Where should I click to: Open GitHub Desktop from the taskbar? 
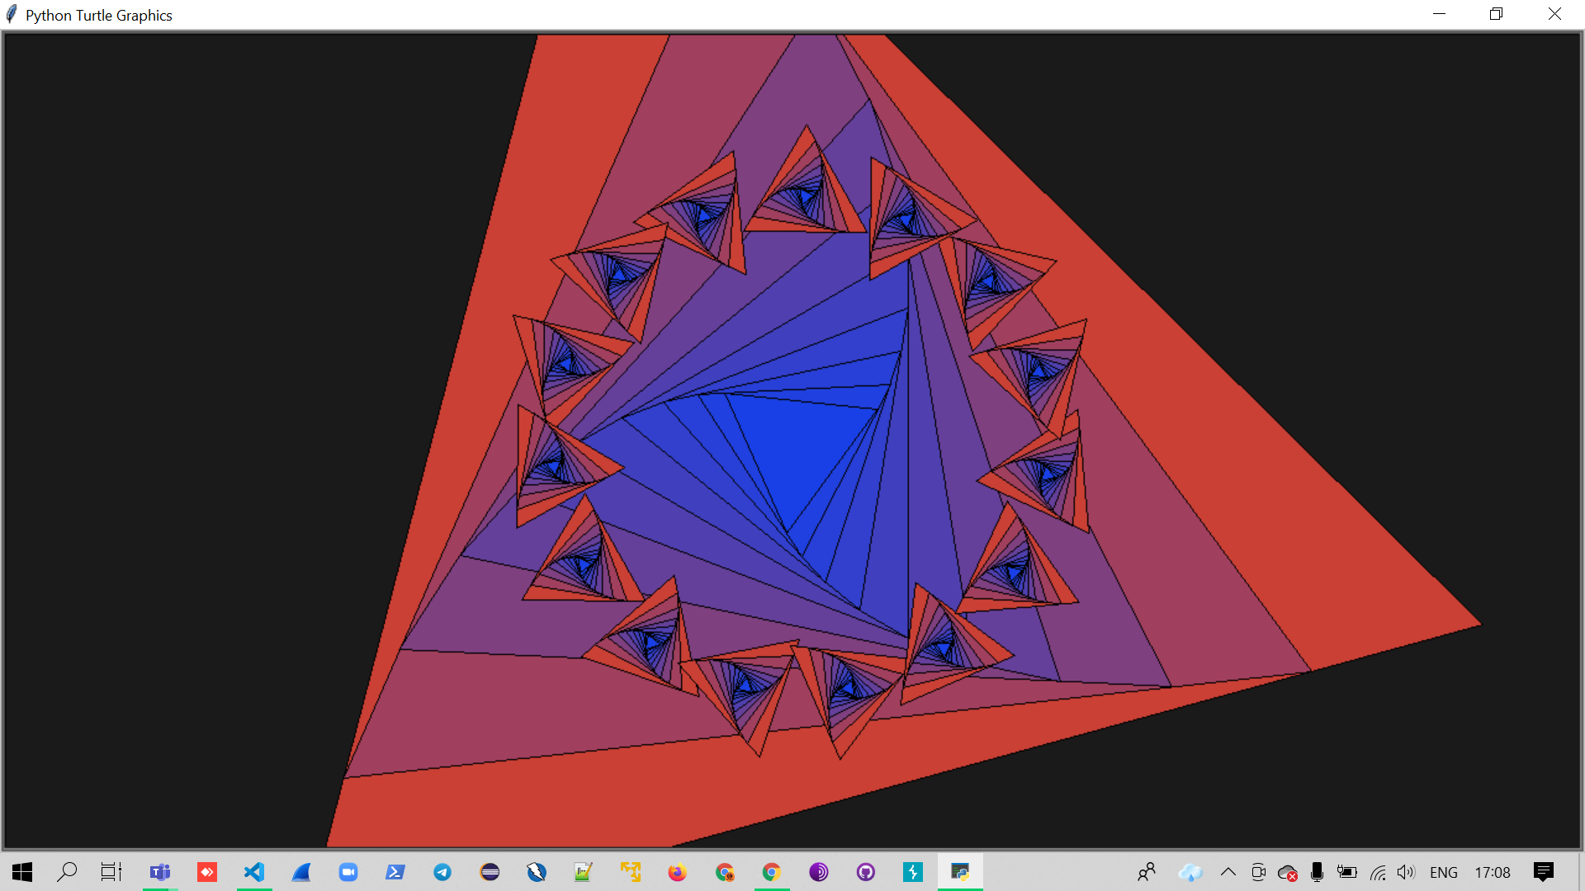coord(865,872)
